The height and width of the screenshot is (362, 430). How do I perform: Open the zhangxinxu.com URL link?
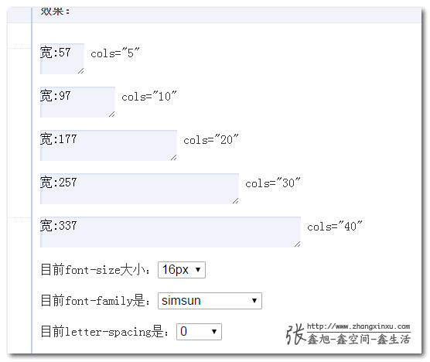click(358, 326)
